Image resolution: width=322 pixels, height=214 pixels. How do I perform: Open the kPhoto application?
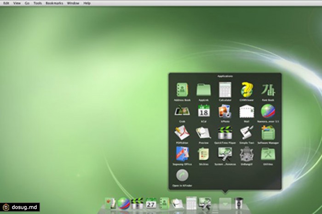coord(225,111)
